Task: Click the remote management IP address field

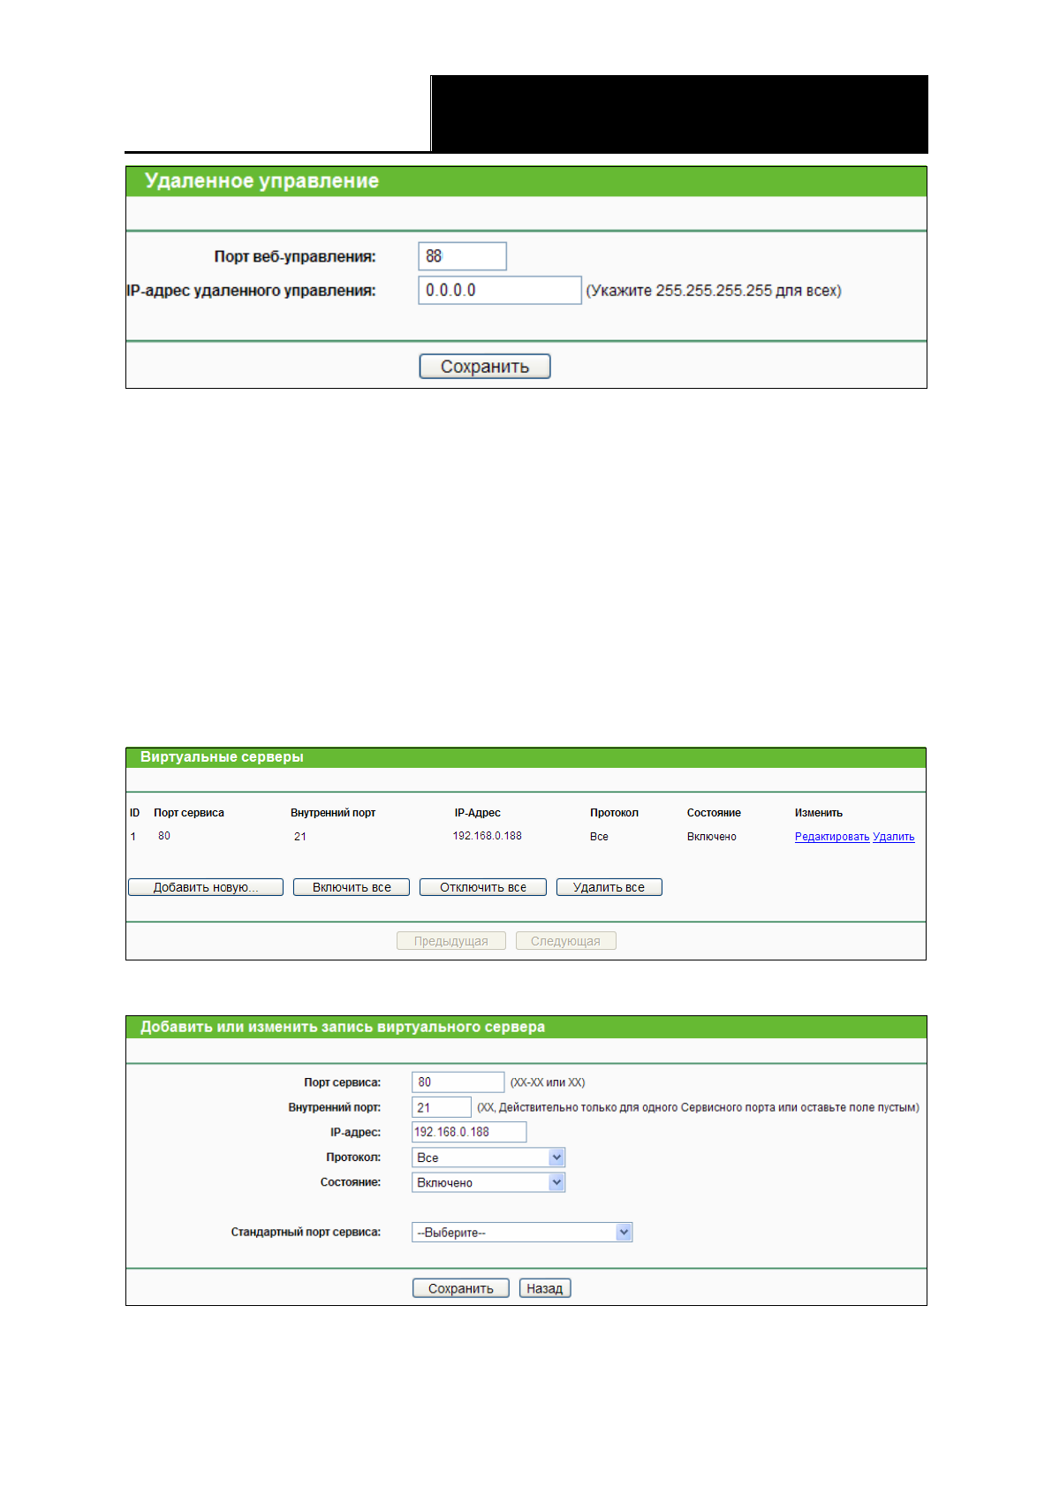Action: point(499,291)
